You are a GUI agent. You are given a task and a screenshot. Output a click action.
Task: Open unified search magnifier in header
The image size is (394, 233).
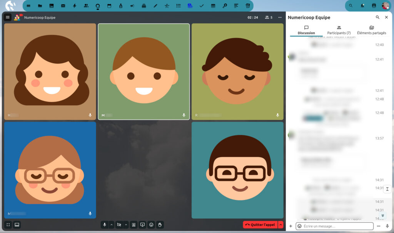(x=351, y=5)
